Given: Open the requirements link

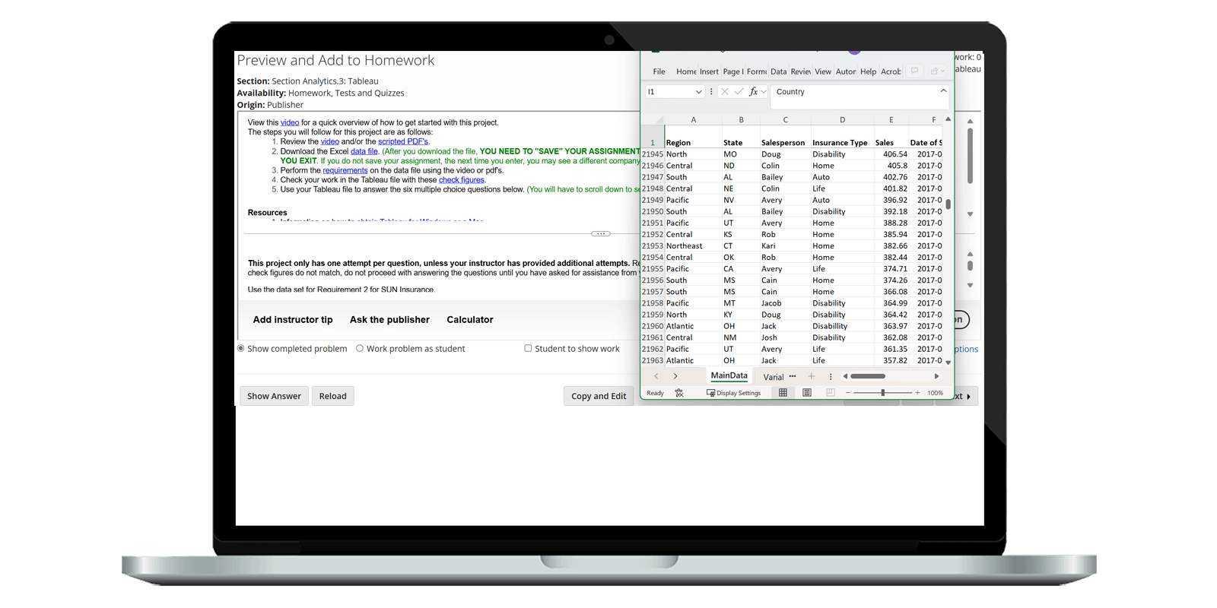Looking at the screenshot, I should pyautogui.click(x=345, y=171).
